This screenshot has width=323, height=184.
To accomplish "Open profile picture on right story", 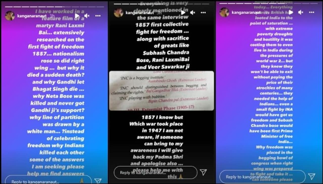I will click(224, 12).
